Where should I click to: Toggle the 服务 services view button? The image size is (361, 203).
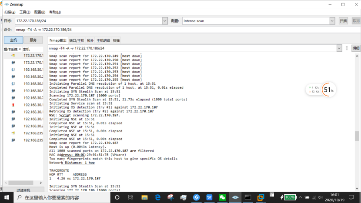coord(33,40)
